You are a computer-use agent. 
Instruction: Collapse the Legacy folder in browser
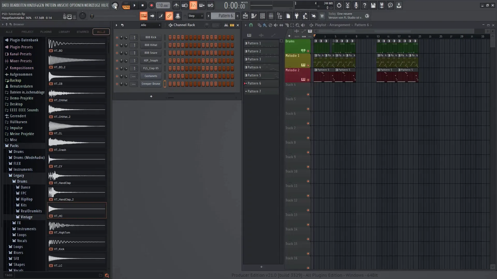tap(19, 175)
